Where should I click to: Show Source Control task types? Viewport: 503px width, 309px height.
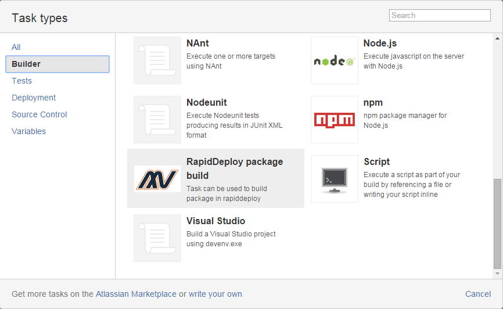tap(39, 114)
